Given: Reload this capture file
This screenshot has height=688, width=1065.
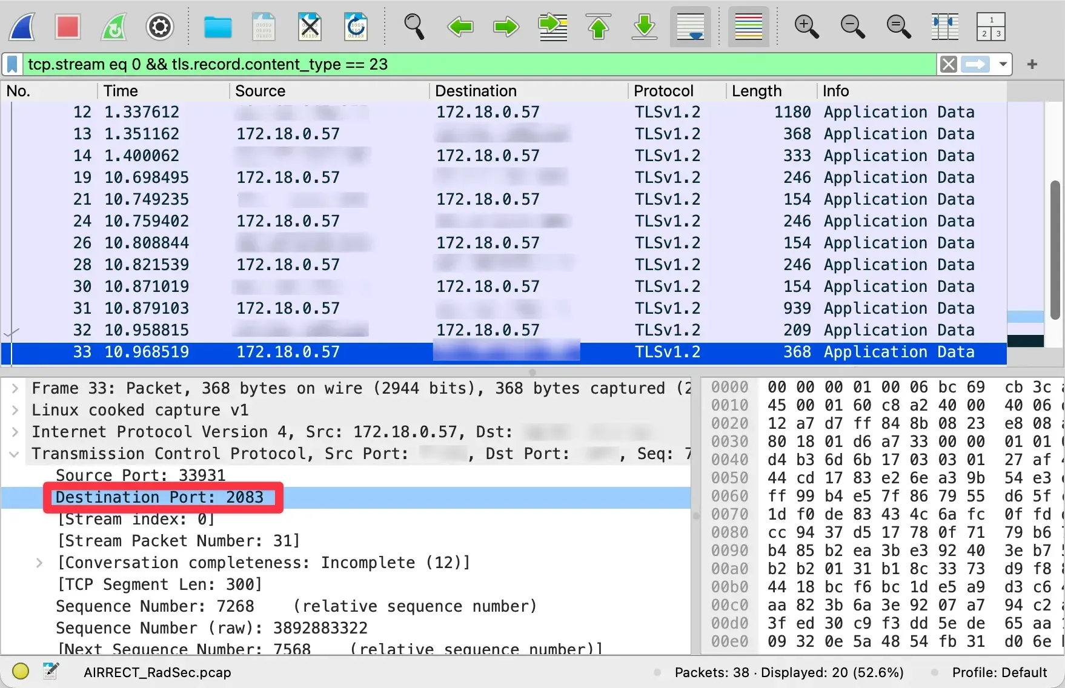Looking at the screenshot, I should [x=356, y=27].
